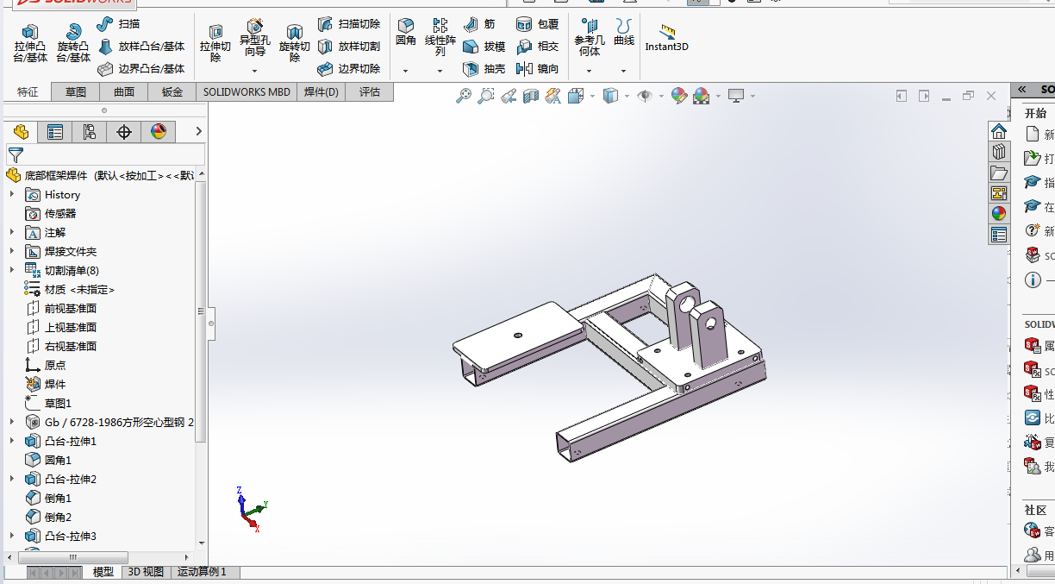The width and height of the screenshot is (1055, 584).
Task: Choose the 抽壳 shell tool
Action: click(x=484, y=69)
